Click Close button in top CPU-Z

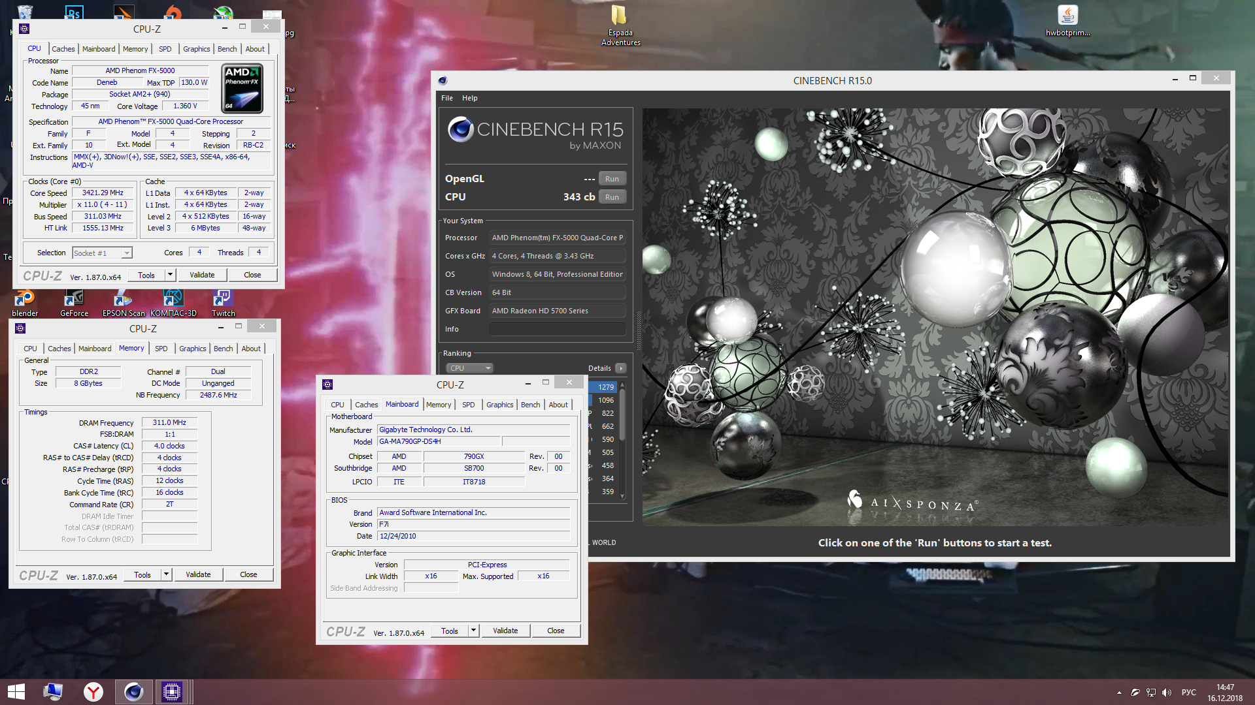[x=252, y=275]
